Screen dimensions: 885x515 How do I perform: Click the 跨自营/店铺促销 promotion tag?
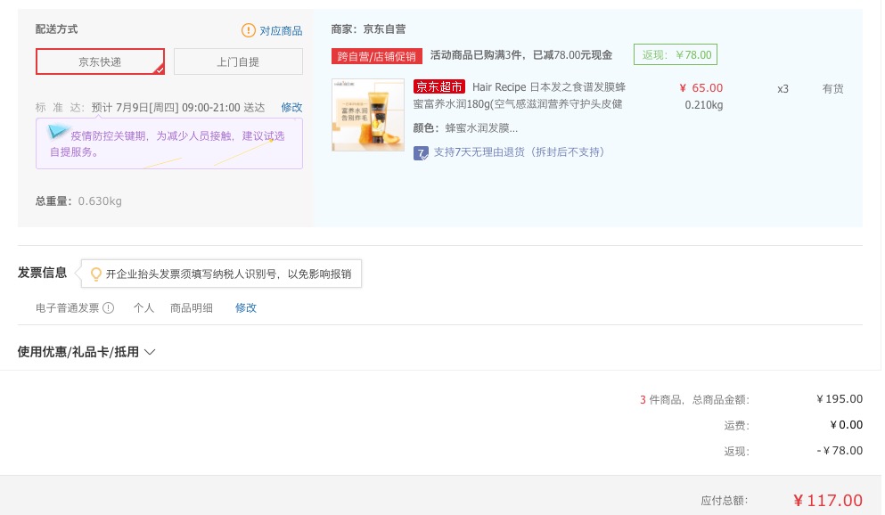tap(376, 56)
